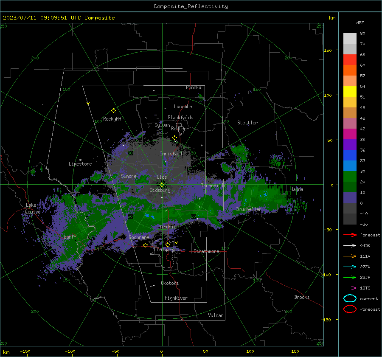This screenshot has width=382, height=357.
Task: Click the yellow diamond marker below RedDeer
Action: (174, 138)
